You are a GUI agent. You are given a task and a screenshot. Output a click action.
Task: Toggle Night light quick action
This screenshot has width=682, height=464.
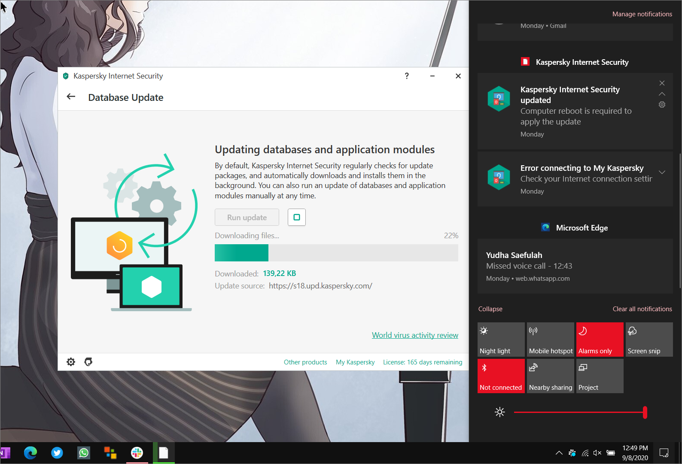pyautogui.click(x=501, y=340)
